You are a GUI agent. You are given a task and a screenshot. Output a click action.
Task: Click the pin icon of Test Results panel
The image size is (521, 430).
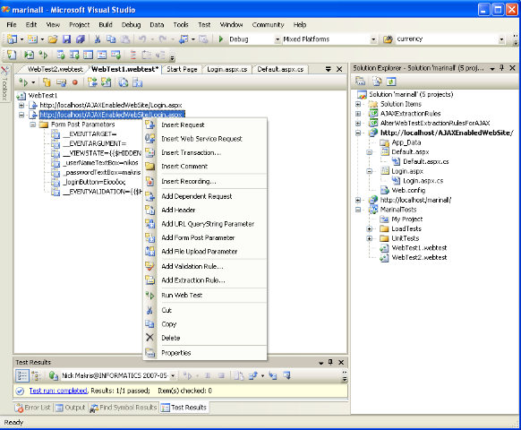pyautogui.click(x=330, y=362)
